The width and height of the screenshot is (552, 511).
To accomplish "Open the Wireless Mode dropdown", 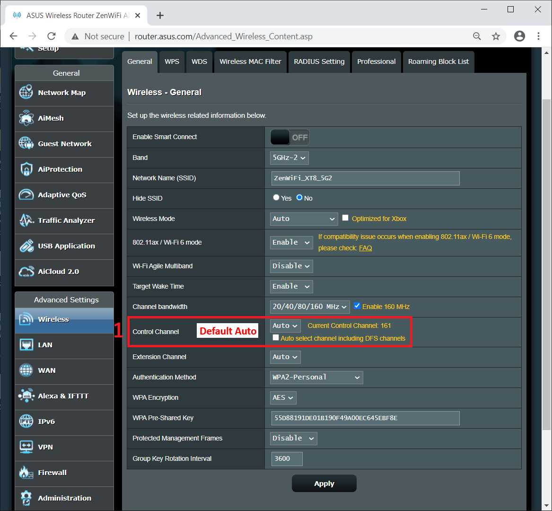I will point(304,219).
